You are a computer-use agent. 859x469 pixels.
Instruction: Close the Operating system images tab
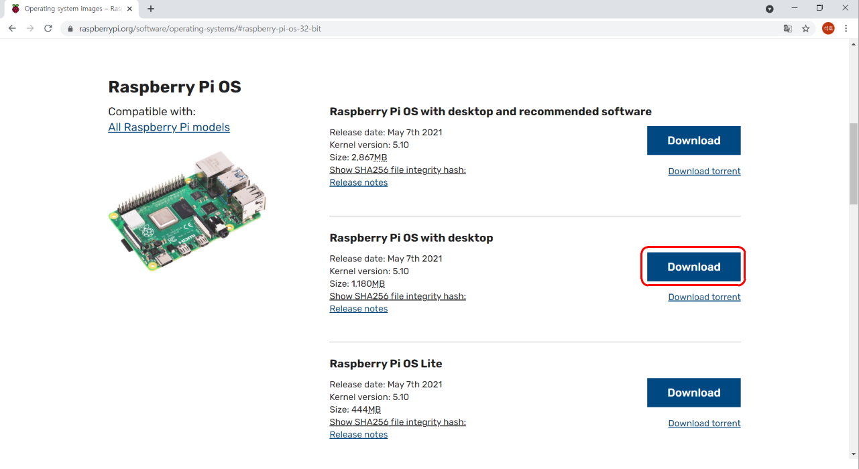[129, 9]
